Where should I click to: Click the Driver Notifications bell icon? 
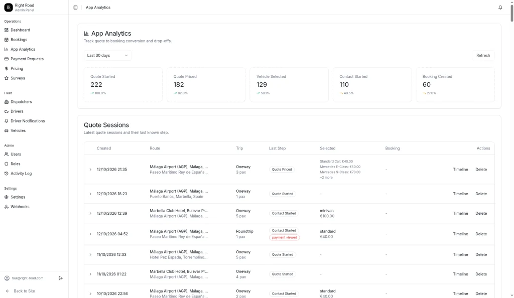coord(6,121)
